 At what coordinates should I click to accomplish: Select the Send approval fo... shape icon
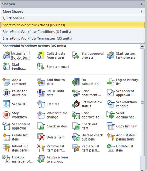pos(76,115)
